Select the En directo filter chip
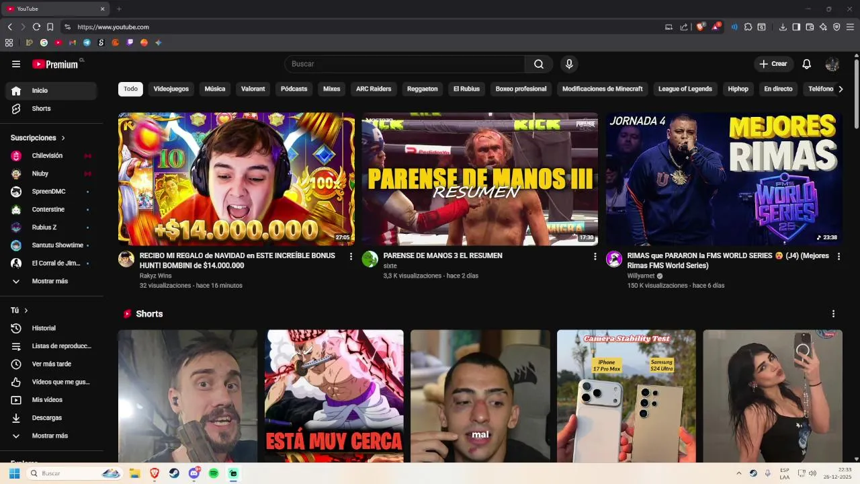The image size is (860, 484). 778,89
